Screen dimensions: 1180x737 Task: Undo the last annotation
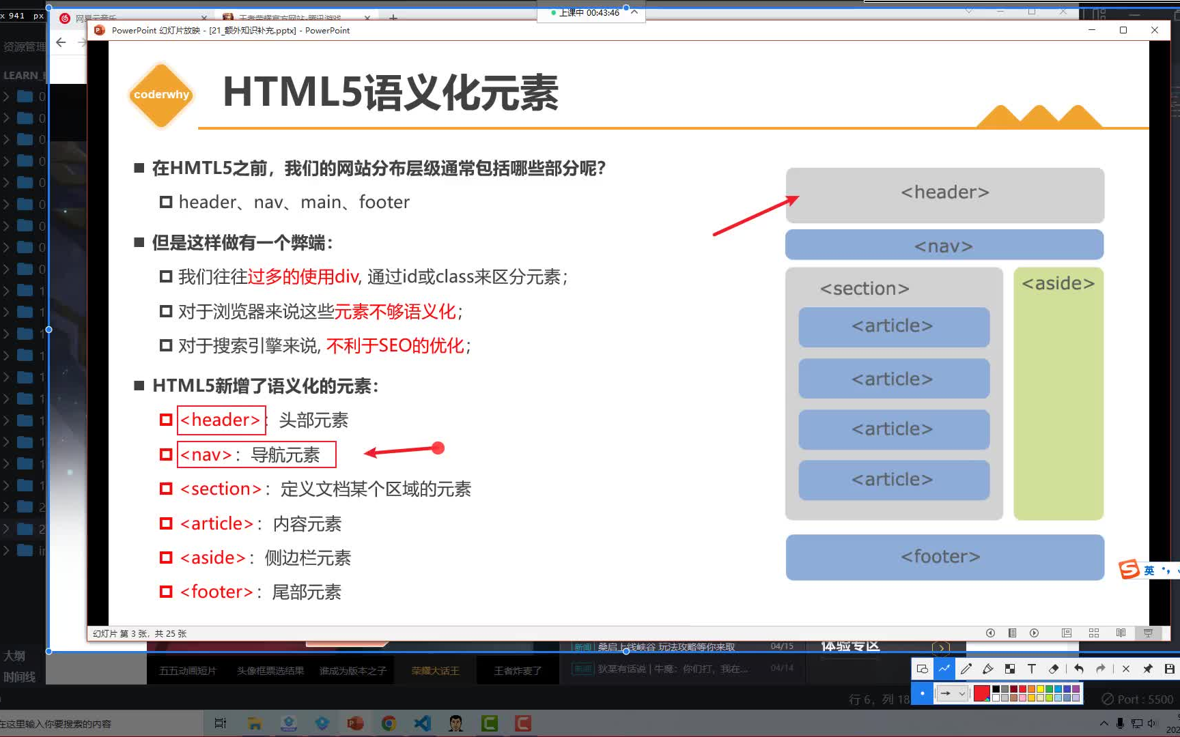pos(1078,669)
